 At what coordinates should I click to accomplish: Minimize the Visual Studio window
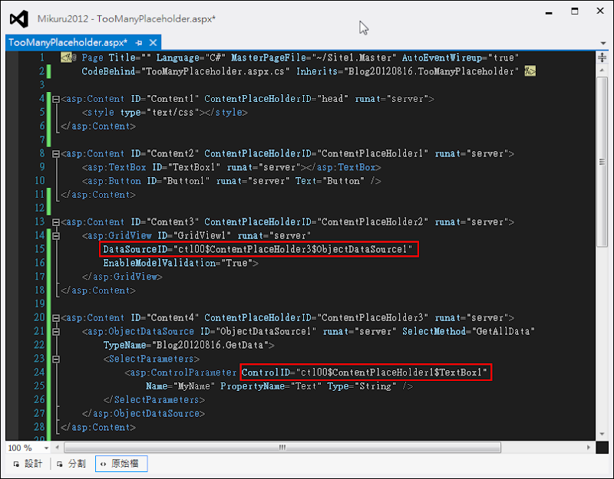coord(549,12)
